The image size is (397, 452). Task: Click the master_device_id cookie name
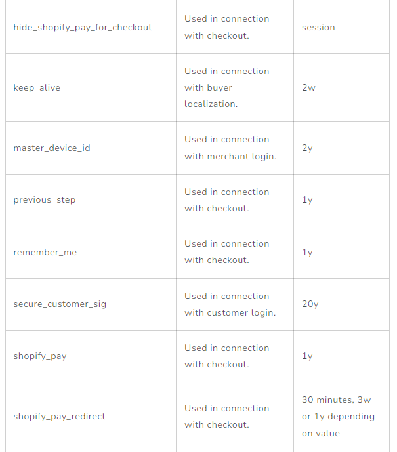click(x=52, y=148)
